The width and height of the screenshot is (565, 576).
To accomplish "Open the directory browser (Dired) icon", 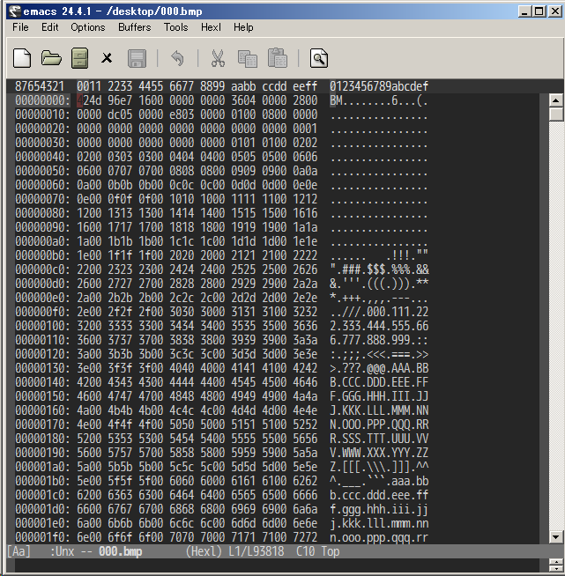I will (x=79, y=59).
